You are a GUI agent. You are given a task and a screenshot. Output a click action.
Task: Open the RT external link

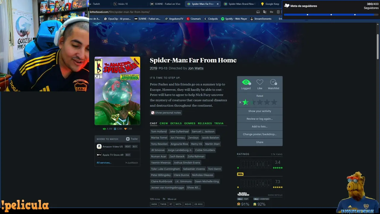tap(171, 204)
